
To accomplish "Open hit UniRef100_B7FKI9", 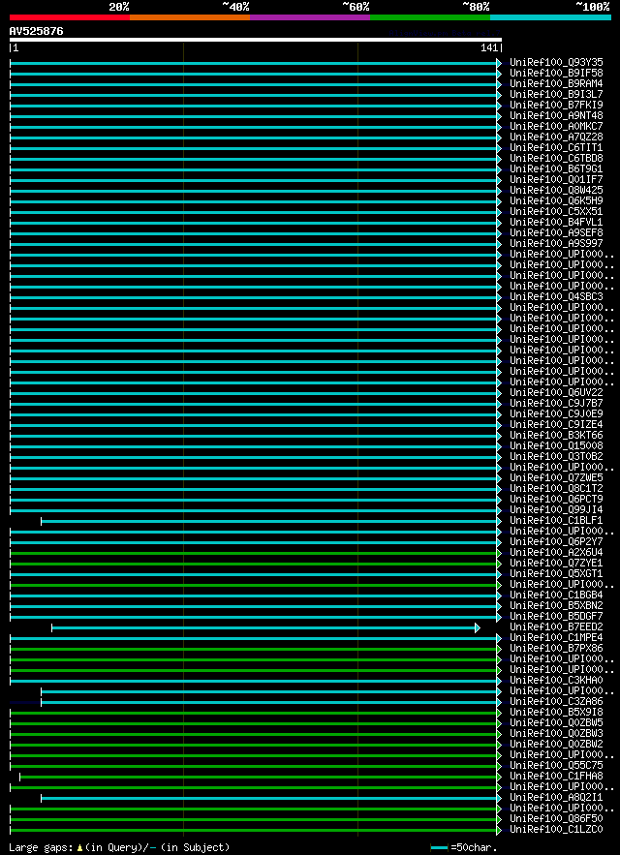I will click(x=556, y=106).
